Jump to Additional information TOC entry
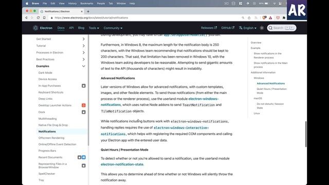This screenshot has width=329, height=185. click(x=263, y=72)
